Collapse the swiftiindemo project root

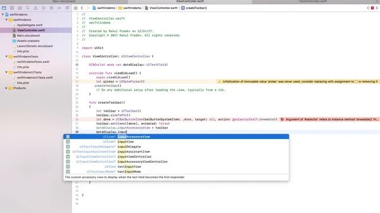[x=2, y=14]
